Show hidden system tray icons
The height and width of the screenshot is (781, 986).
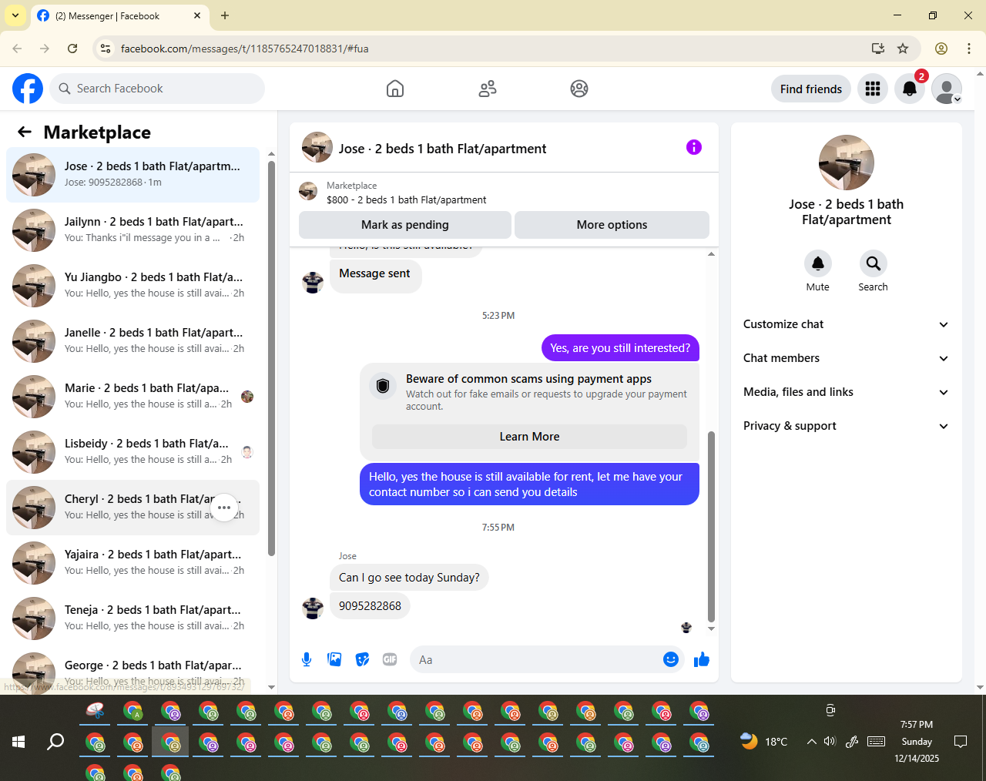point(811,742)
